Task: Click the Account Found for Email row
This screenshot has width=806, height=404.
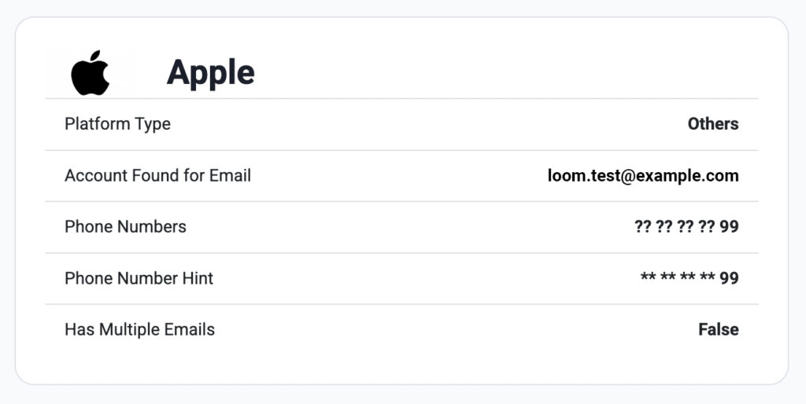Action: point(401,175)
